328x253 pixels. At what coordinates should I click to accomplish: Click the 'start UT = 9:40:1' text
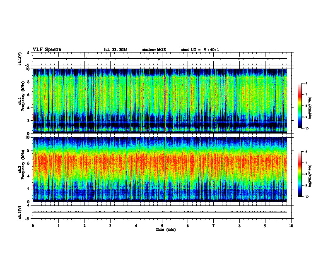pyautogui.click(x=200, y=50)
